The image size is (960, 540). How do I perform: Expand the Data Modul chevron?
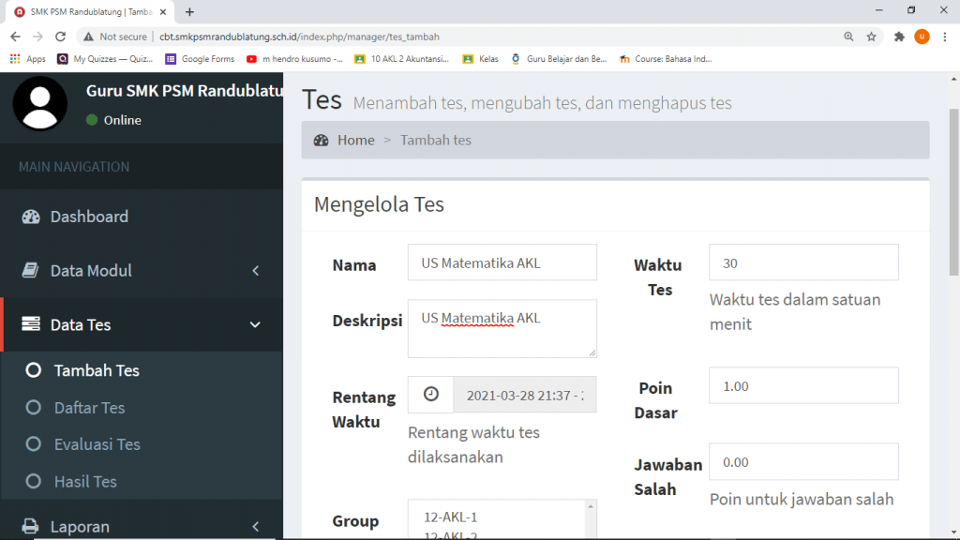[256, 271]
